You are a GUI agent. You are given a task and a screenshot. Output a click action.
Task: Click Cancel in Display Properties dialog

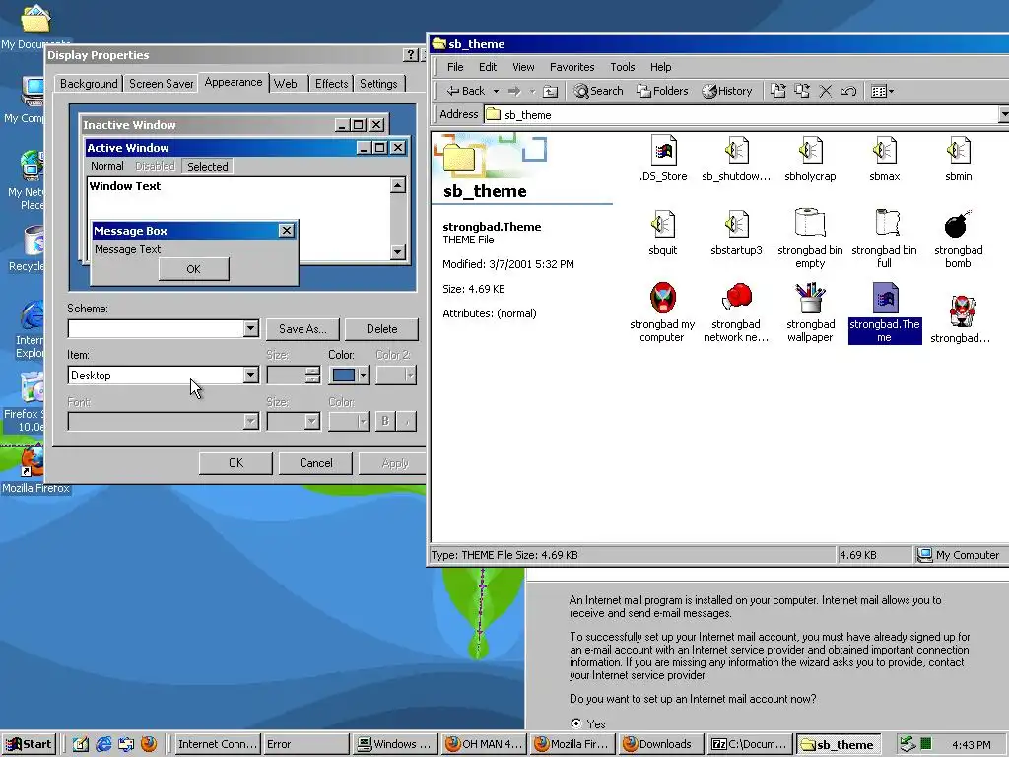tap(315, 463)
